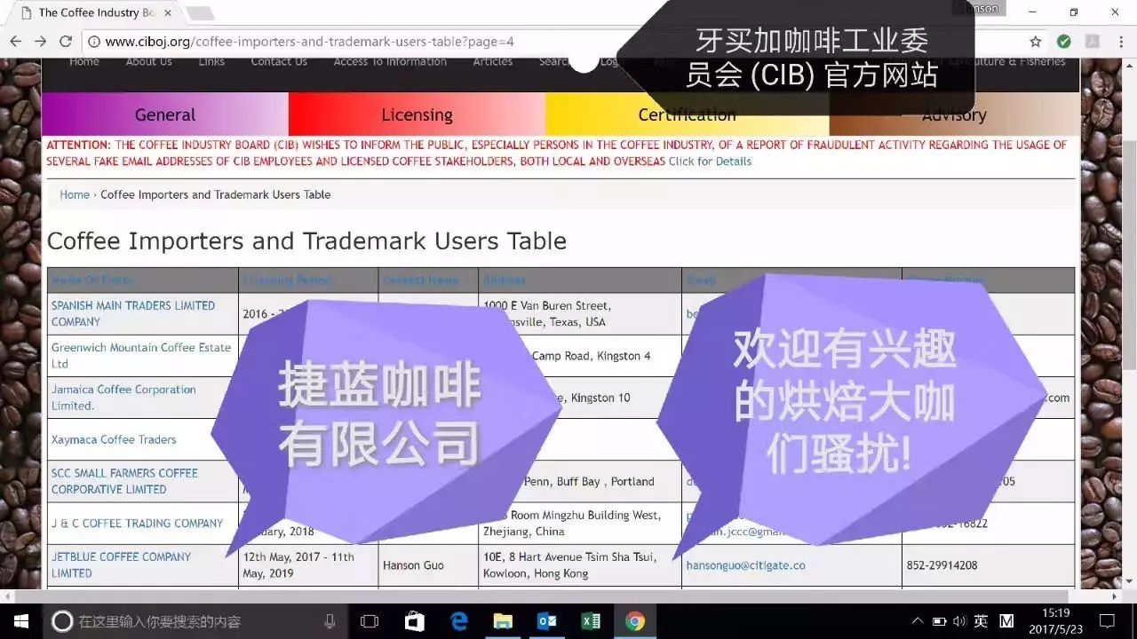The width and height of the screenshot is (1137, 639).
Task: Open the General menu section
Action: pos(165,114)
